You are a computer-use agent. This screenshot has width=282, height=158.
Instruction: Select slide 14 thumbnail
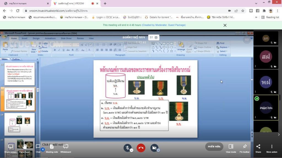(x=20, y=124)
